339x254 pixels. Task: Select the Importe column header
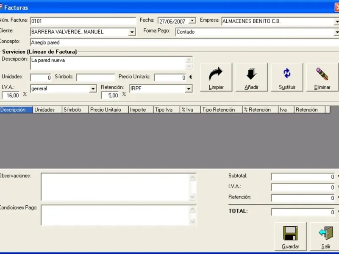140,110
